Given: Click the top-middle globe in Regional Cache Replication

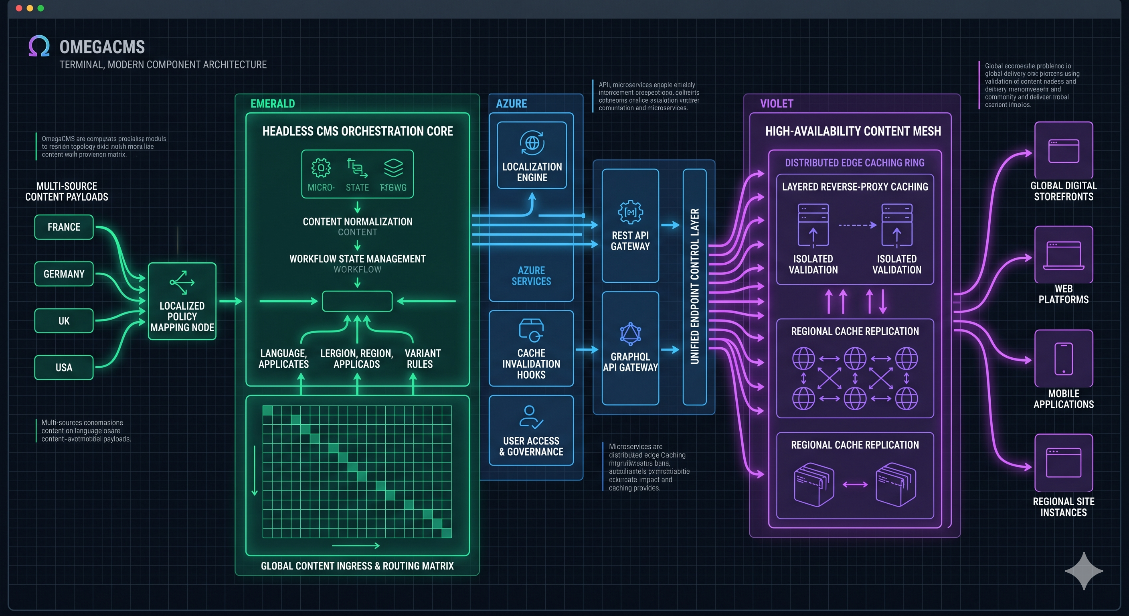Looking at the screenshot, I should pyautogui.click(x=855, y=359).
